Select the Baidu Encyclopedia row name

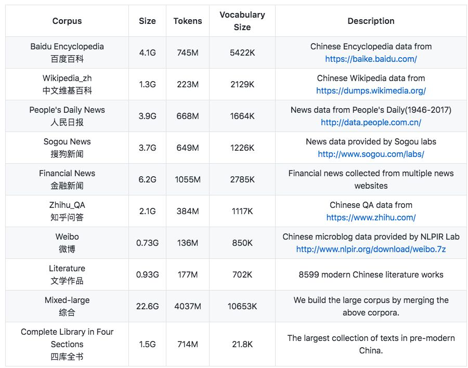pyautogui.click(x=67, y=46)
